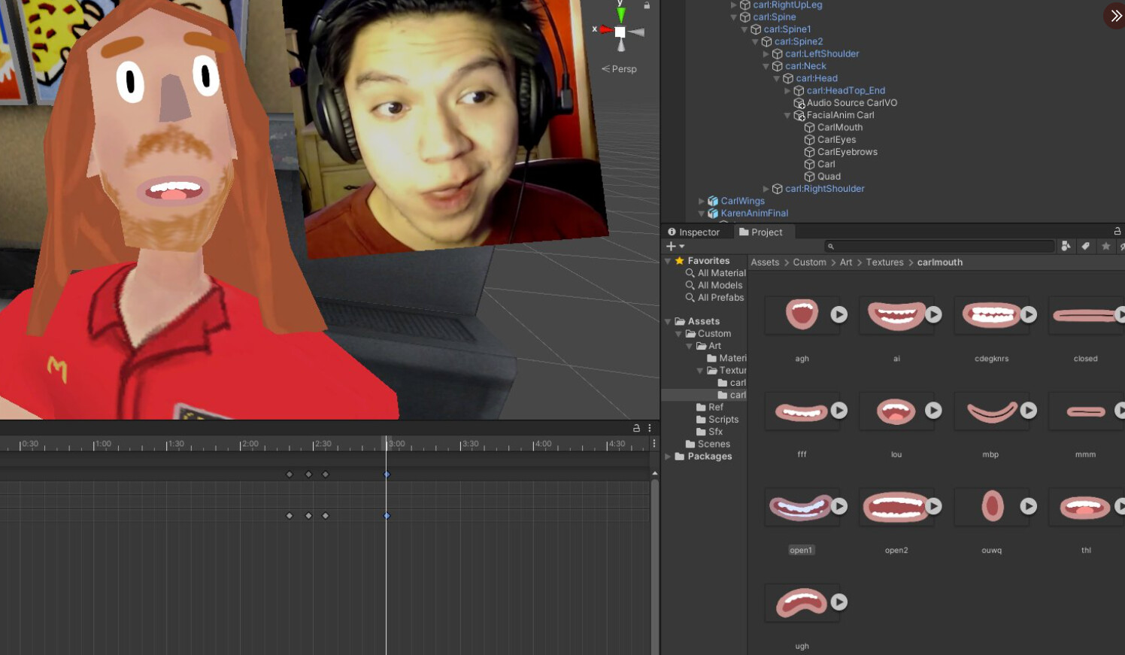1125x655 pixels.
Task: Open the timeline ruler options menu
Action: click(x=653, y=444)
